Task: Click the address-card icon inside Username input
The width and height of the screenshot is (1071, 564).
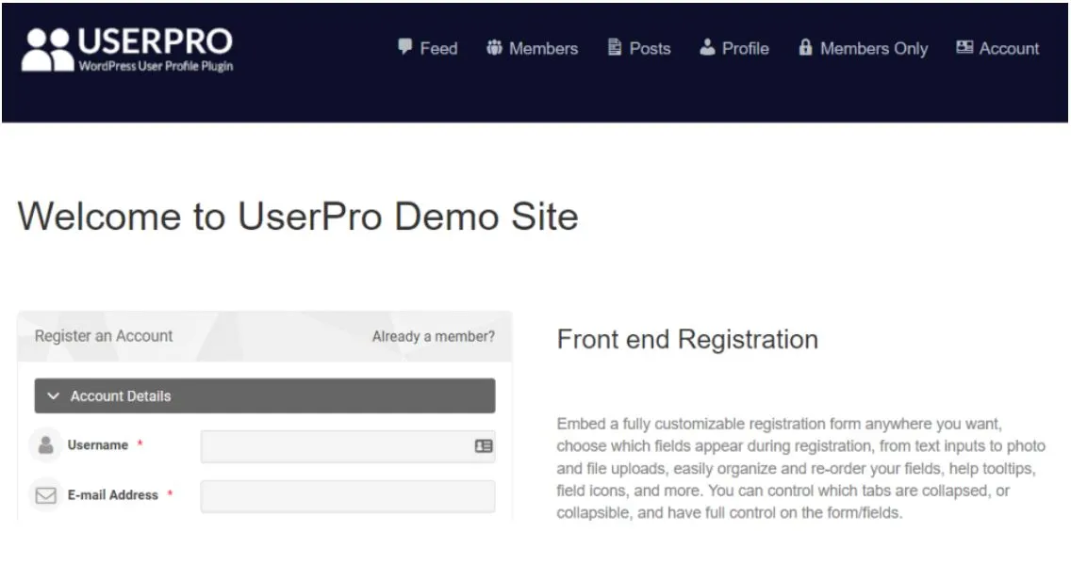Action: [485, 445]
